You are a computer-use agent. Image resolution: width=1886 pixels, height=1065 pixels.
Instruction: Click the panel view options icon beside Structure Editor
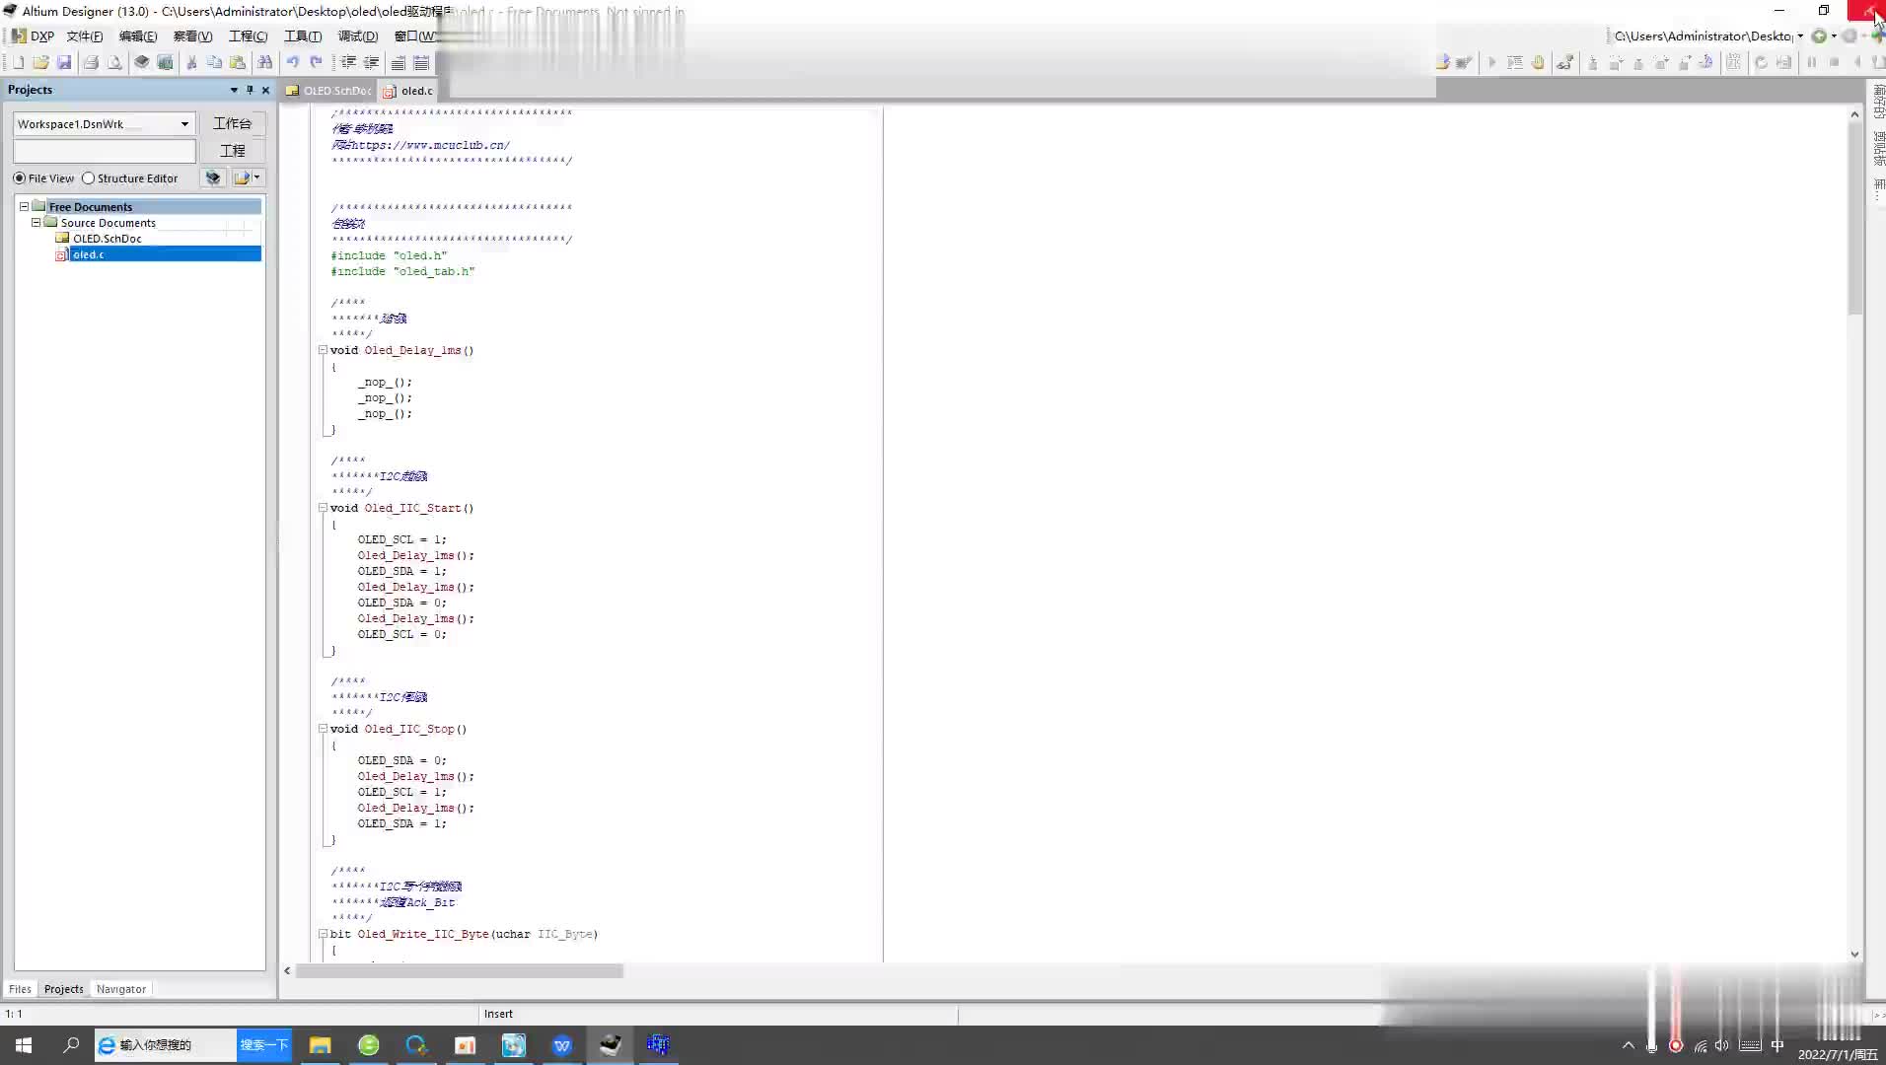213,177
